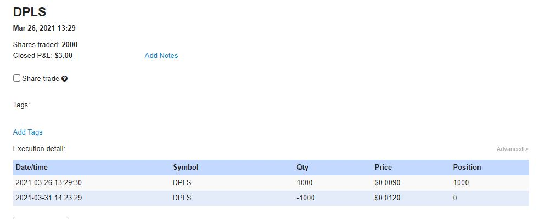The image size is (545, 219).
Task: Click the Share trade label text
Action: (x=41, y=78)
